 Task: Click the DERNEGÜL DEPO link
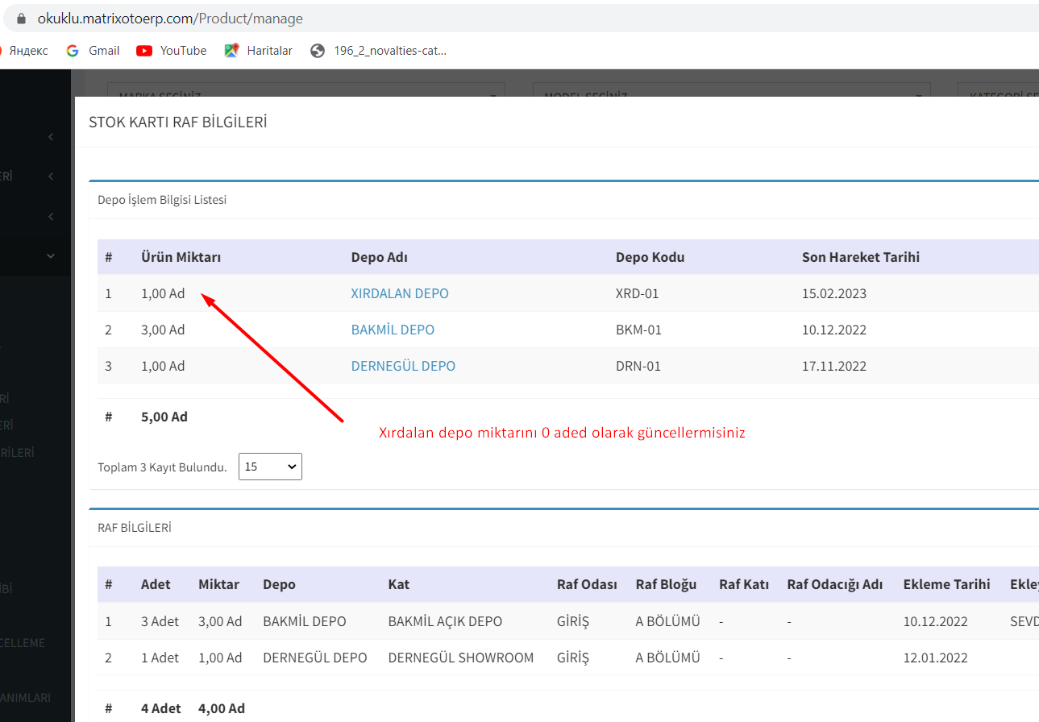point(403,366)
